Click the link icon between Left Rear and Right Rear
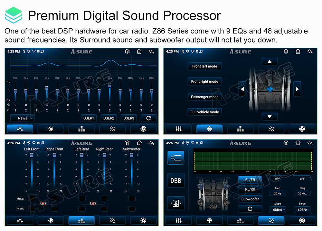This screenshot has height=231, width=322. click(x=93, y=203)
